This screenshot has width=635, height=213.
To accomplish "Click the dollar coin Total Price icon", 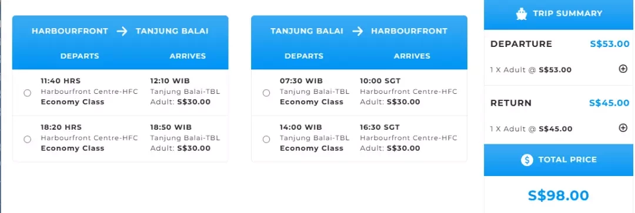I will tap(527, 160).
